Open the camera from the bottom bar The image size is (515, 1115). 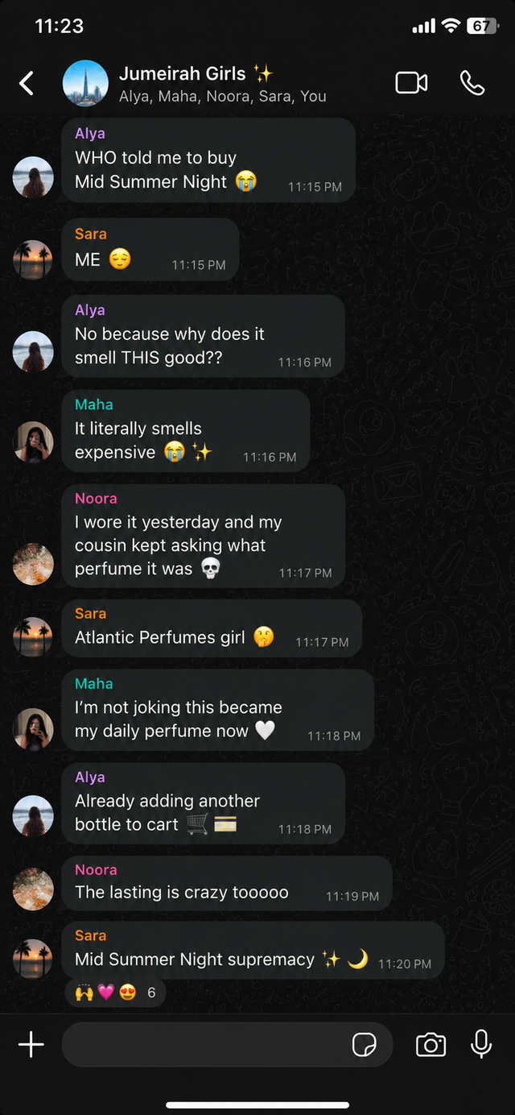pos(431,1045)
